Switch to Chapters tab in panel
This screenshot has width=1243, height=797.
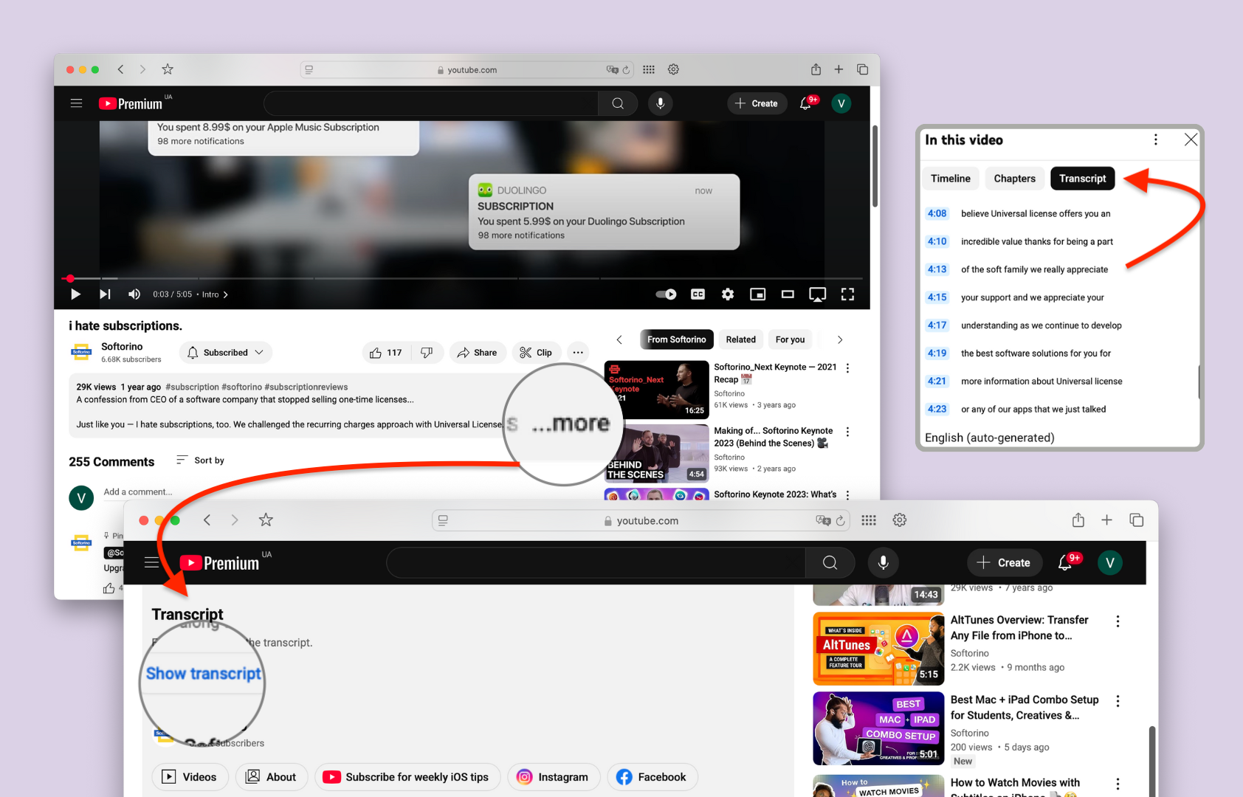[1014, 179]
